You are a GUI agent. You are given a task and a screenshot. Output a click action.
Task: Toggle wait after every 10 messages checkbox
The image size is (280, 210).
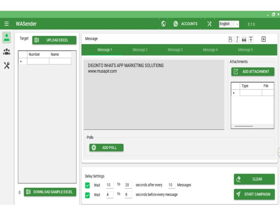pyautogui.click(x=88, y=185)
